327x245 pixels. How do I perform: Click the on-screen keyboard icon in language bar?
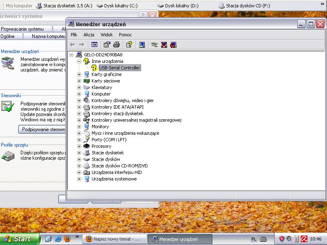coord(263,239)
